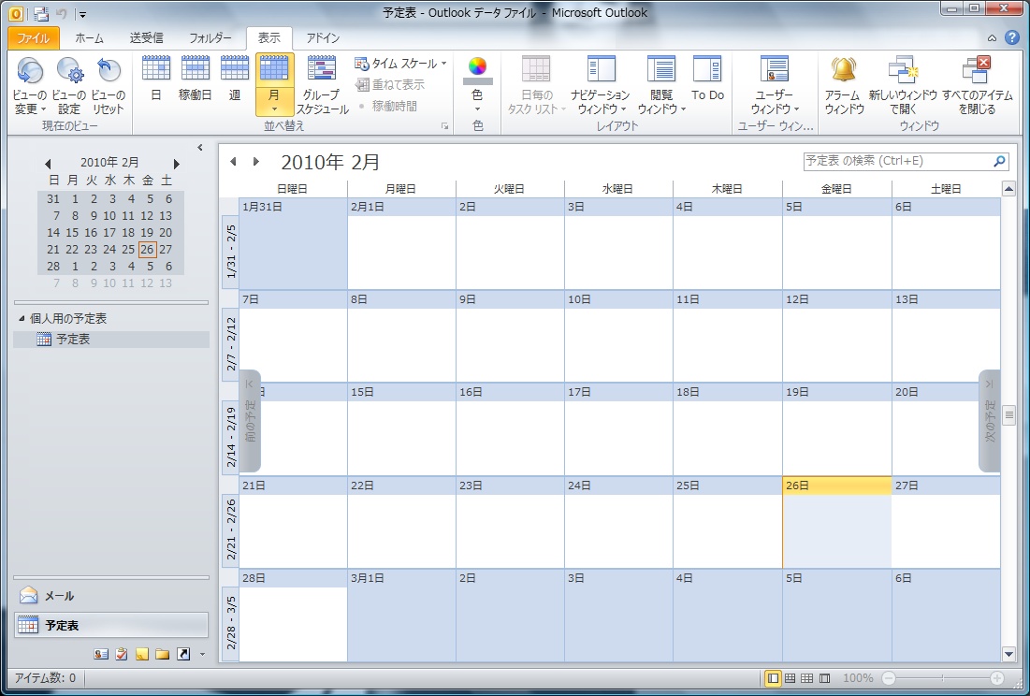Open ユーザー ウィンドウ people pane menu

(775, 85)
